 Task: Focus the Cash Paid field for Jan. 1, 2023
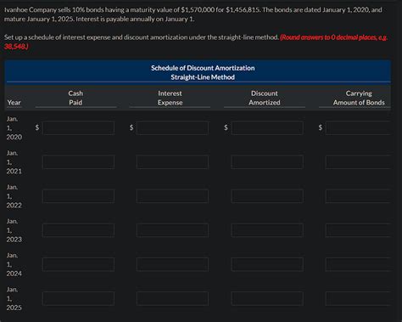tap(79, 230)
